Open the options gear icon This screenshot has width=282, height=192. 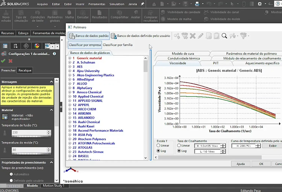(260, 4)
